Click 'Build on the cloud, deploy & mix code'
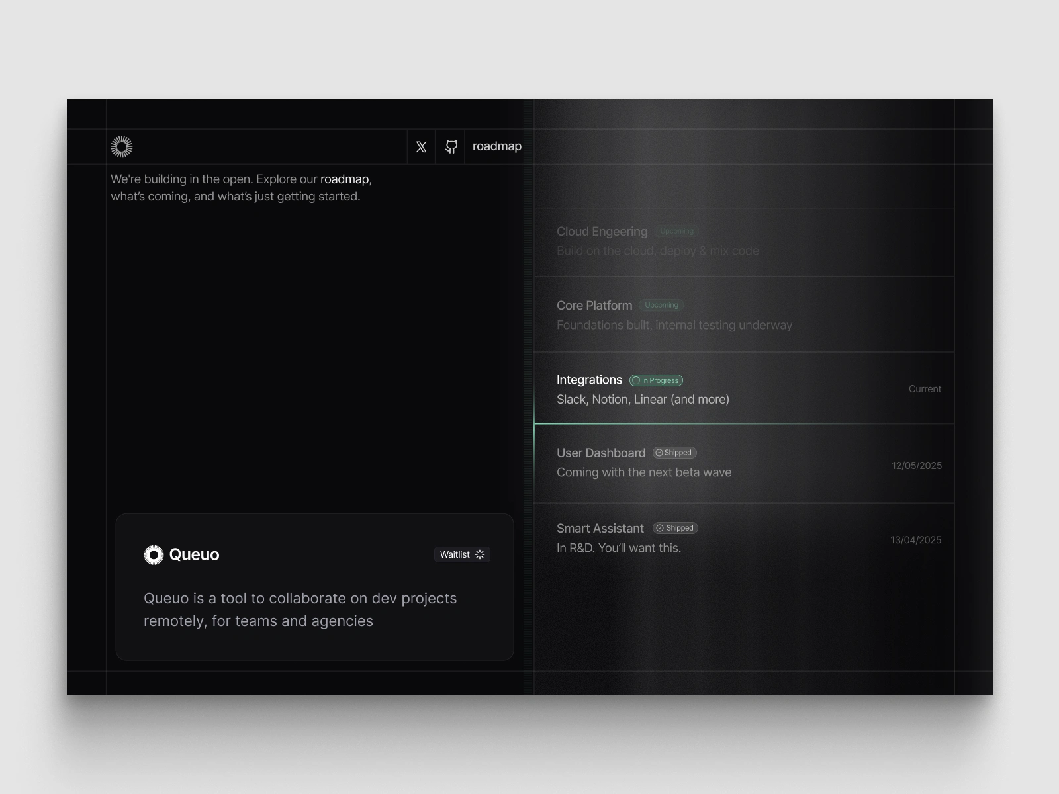This screenshot has height=794, width=1059. tap(658, 251)
